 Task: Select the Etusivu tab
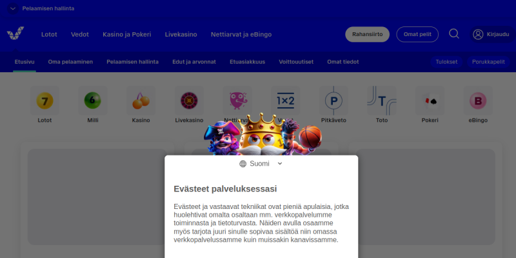coord(25,62)
